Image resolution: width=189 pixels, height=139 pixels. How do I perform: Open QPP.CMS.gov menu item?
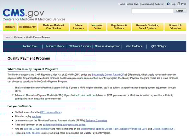click(x=159, y=46)
